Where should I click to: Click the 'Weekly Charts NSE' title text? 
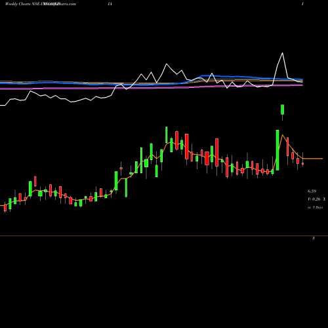tap(23, 4)
